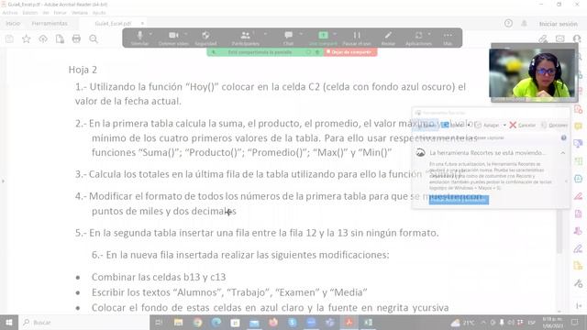Click the Recortes help question icon
This screenshot has height=330, width=587.
[563, 137]
